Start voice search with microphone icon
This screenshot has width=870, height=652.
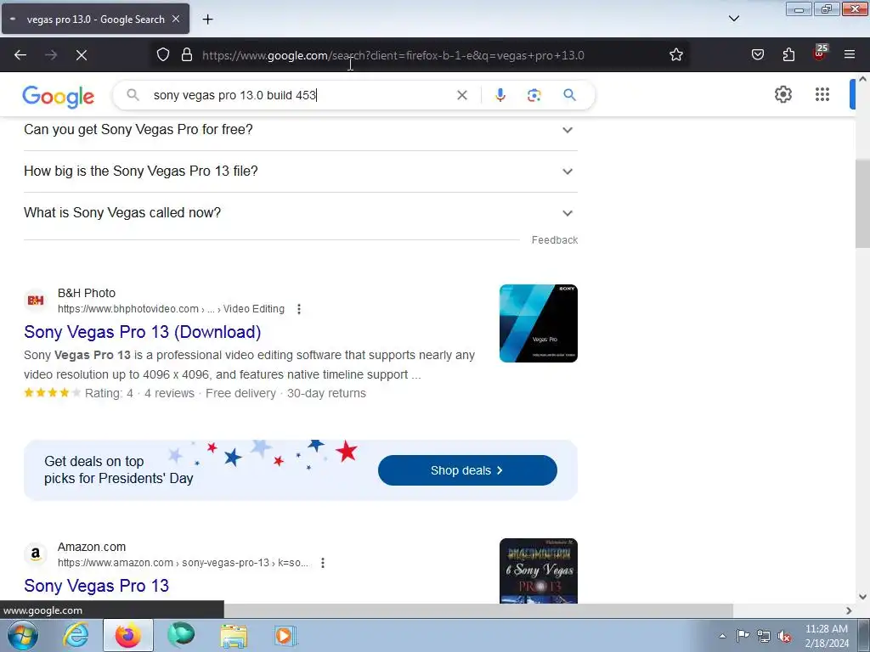(500, 95)
